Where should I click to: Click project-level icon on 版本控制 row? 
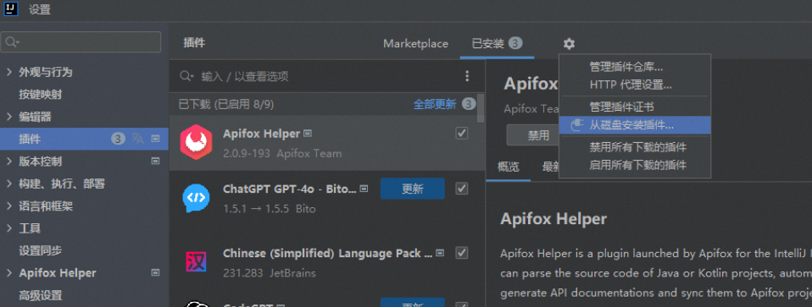tap(155, 162)
